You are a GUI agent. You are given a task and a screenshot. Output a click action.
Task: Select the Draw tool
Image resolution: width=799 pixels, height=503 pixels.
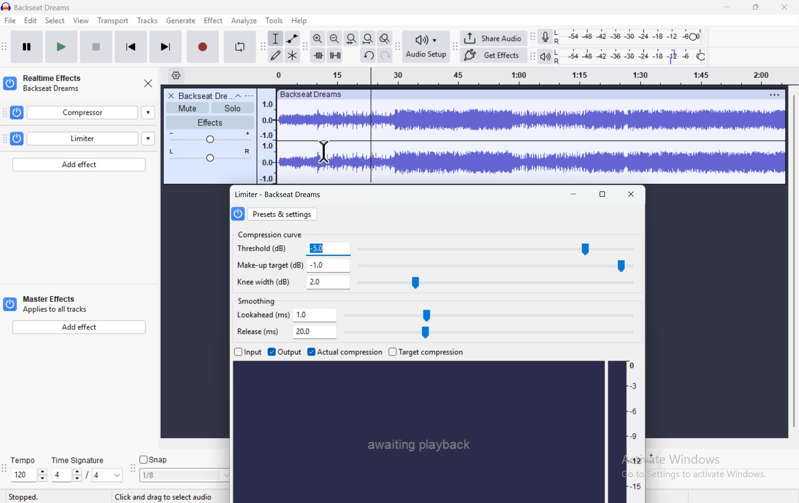(276, 55)
